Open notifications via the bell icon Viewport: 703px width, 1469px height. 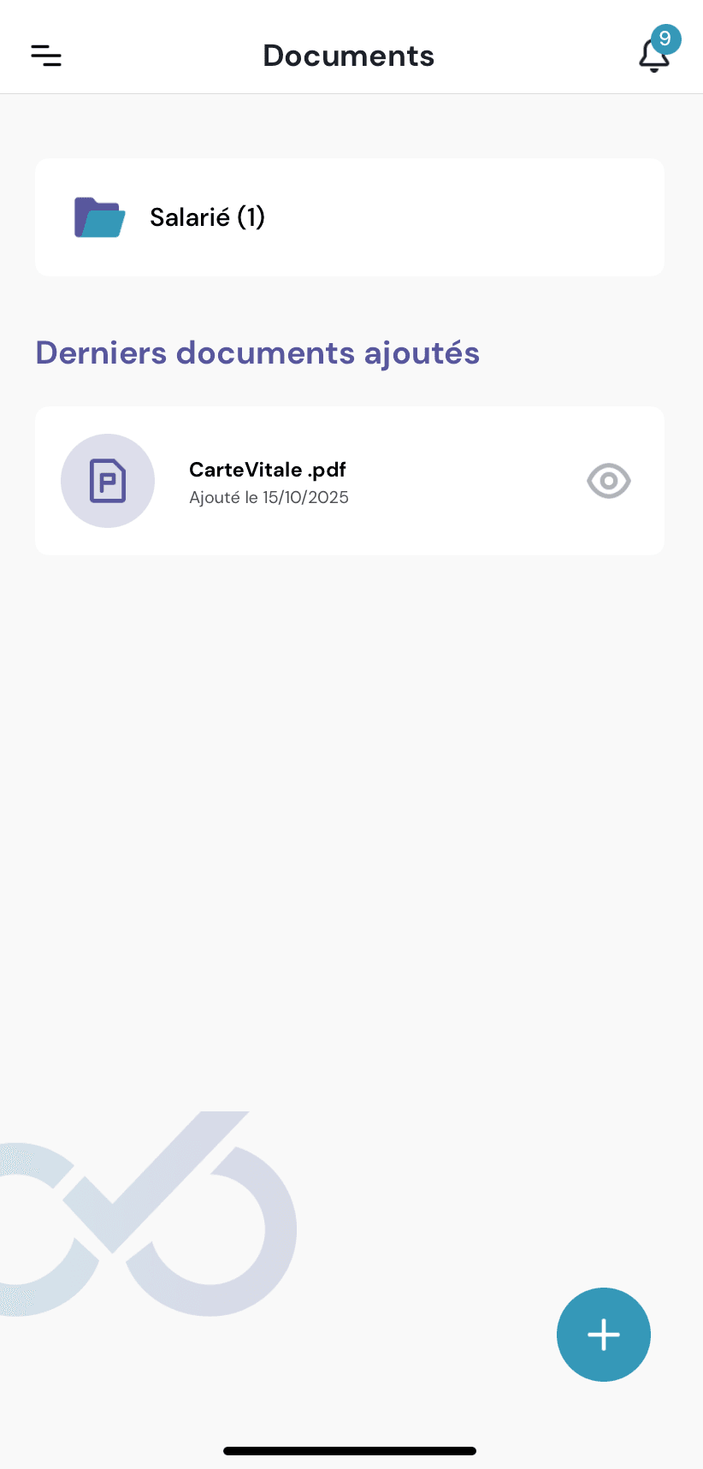(x=653, y=56)
